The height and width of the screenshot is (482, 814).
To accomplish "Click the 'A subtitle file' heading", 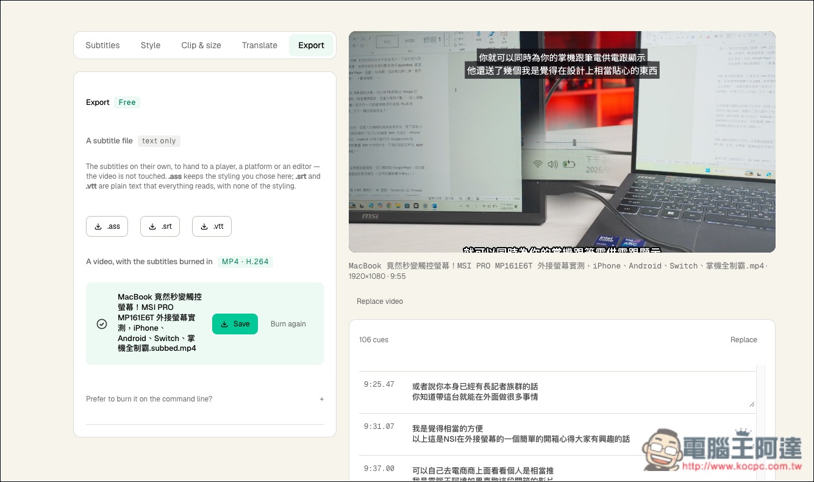I will tap(109, 141).
